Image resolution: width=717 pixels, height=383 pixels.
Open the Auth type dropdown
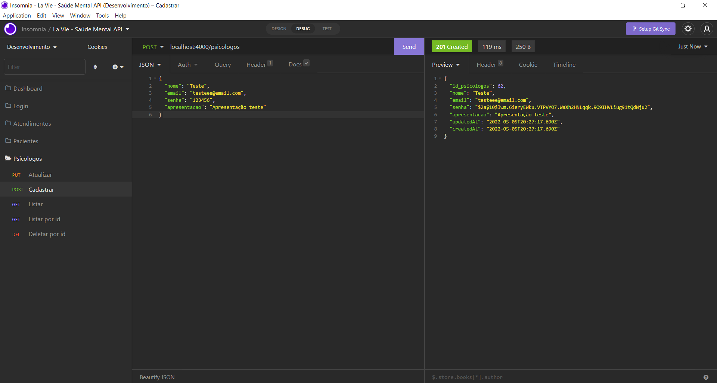(187, 65)
